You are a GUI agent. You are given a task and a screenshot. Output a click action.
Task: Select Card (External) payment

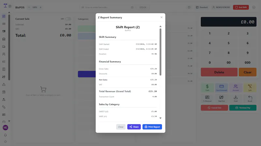pos(222,88)
